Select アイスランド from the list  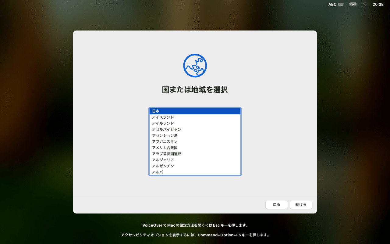(x=195, y=117)
